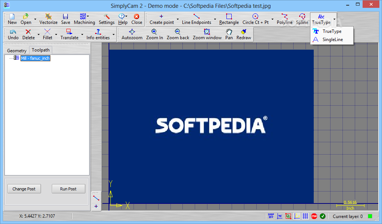
Task: Expand the Fillet dropdown arrow
Action: click(x=56, y=35)
